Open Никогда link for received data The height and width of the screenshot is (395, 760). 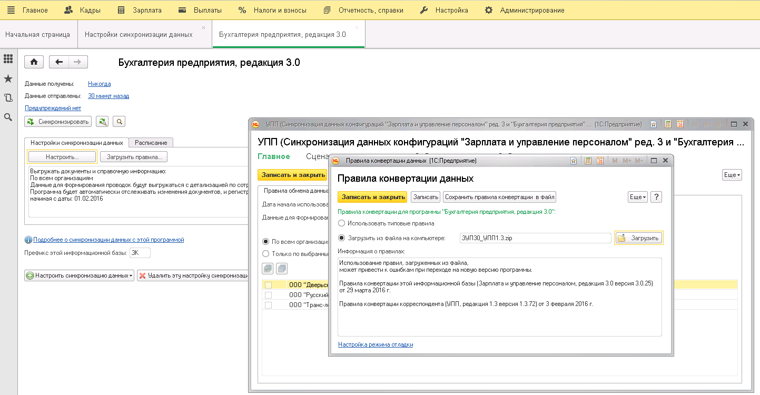pos(99,84)
